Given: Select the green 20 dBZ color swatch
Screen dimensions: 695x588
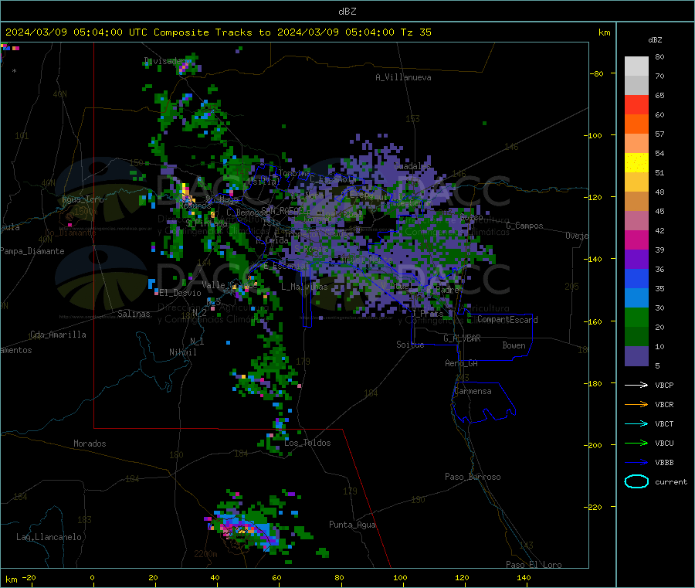Looking at the screenshot, I should 636,317.
